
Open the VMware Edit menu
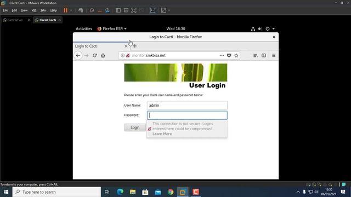coord(14,10)
